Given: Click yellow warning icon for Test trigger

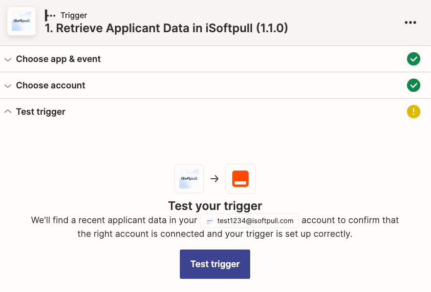Looking at the screenshot, I should (413, 111).
